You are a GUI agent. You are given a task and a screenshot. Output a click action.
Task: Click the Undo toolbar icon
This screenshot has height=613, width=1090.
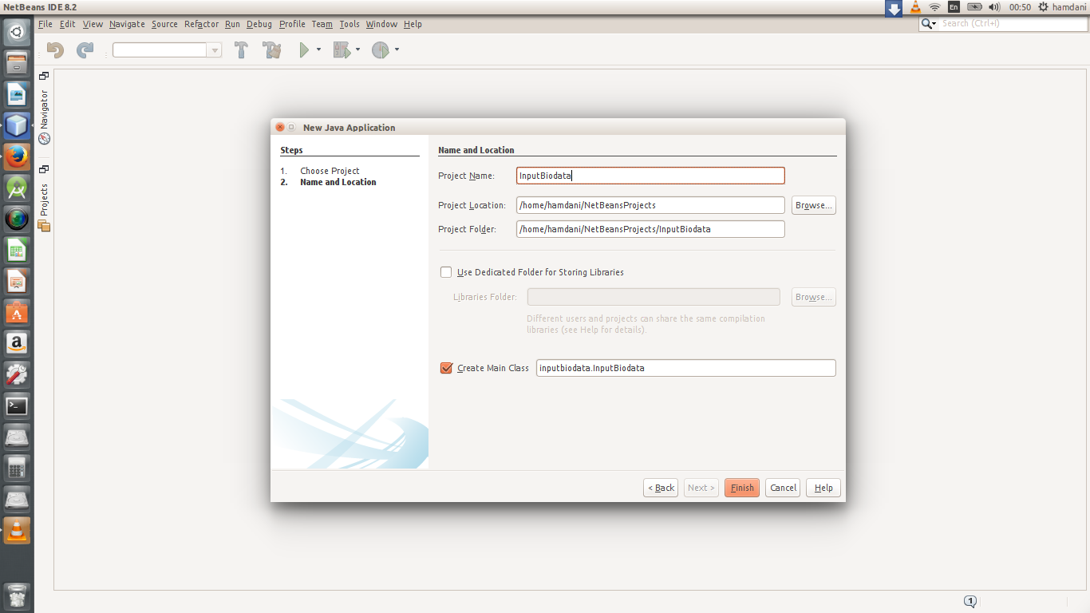(x=55, y=50)
